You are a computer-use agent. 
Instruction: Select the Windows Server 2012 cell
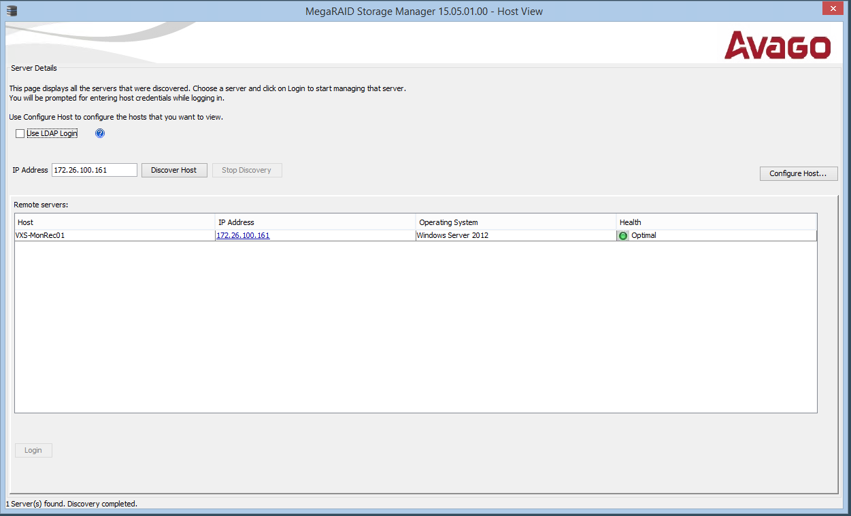click(452, 236)
